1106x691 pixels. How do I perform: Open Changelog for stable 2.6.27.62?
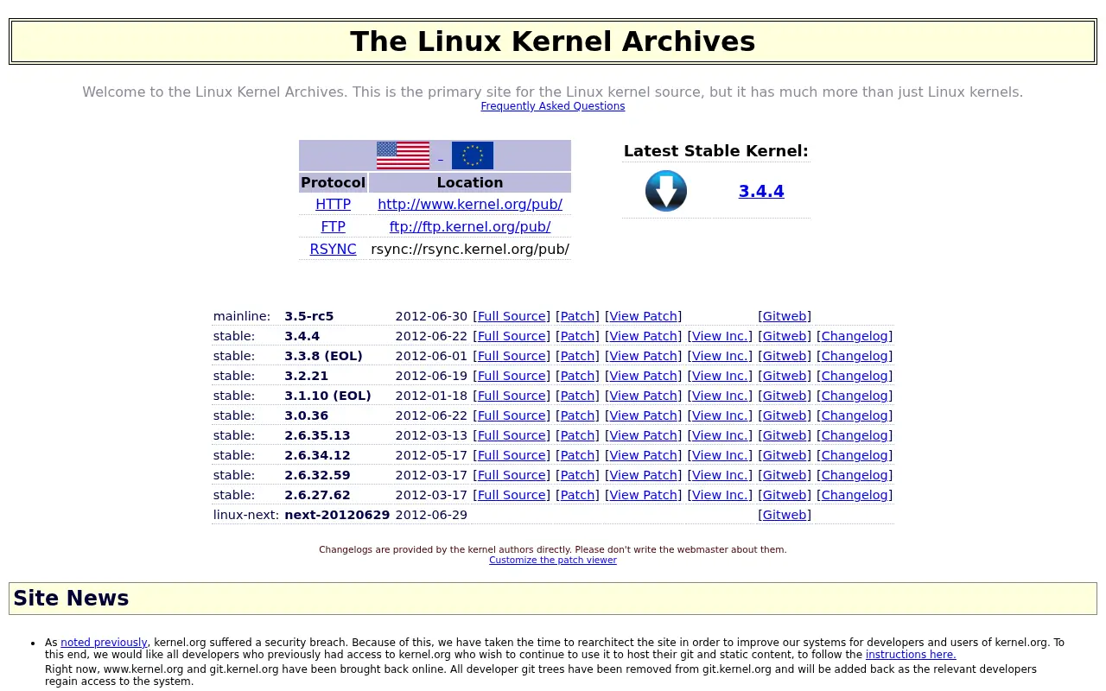[855, 495]
